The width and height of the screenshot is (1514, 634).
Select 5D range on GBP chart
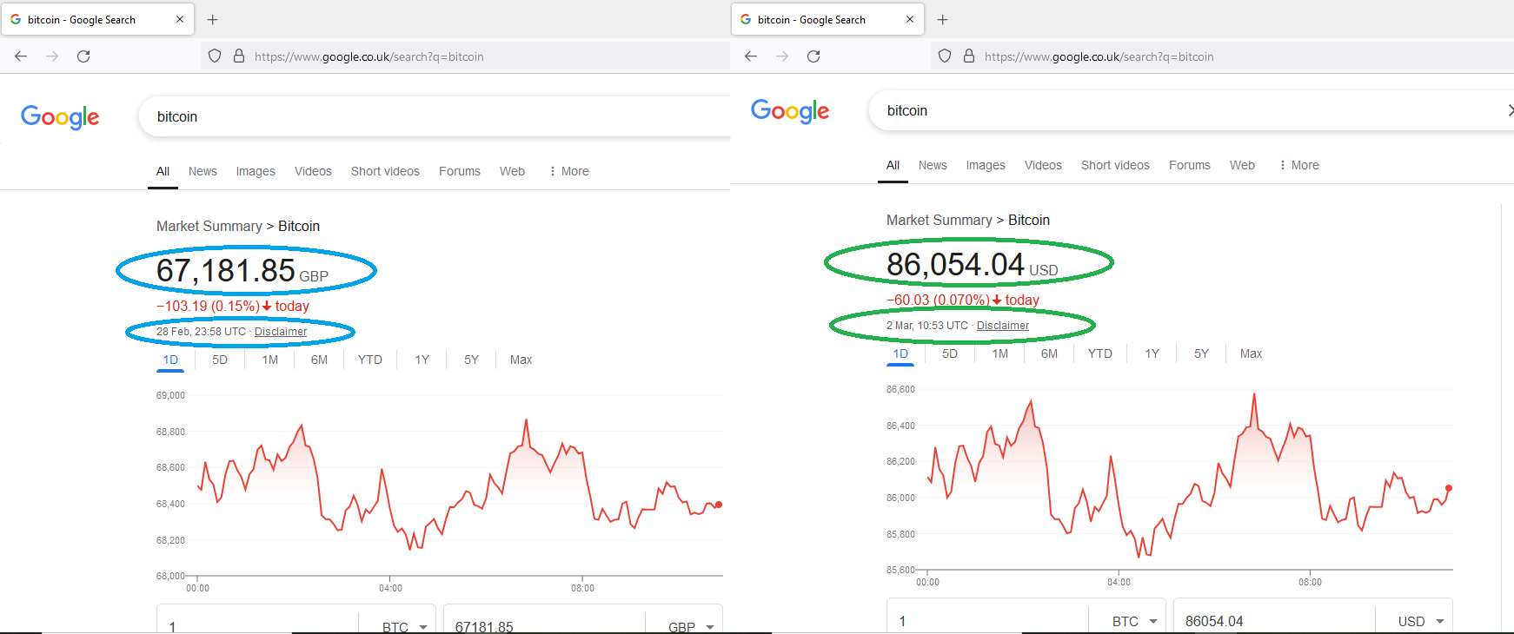coord(220,360)
